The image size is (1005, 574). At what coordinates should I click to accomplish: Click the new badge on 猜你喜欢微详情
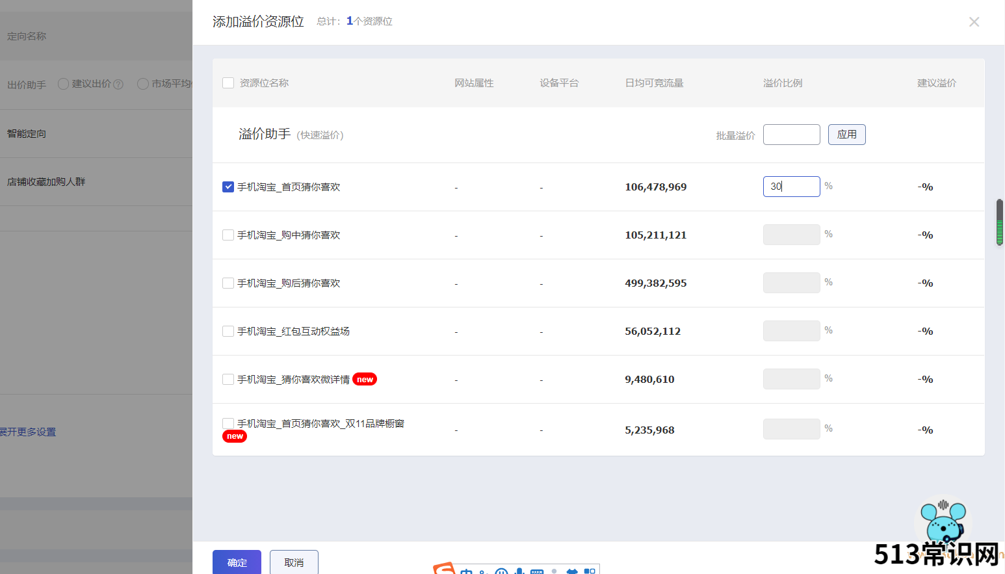click(365, 380)
